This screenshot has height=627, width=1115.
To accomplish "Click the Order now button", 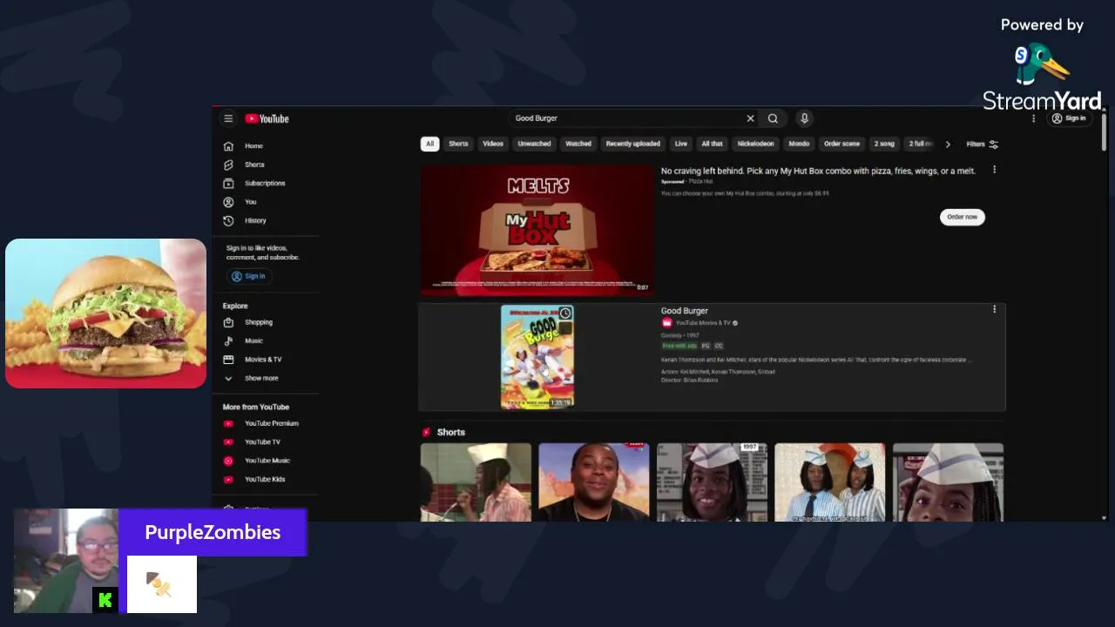I will pos(963,217).
